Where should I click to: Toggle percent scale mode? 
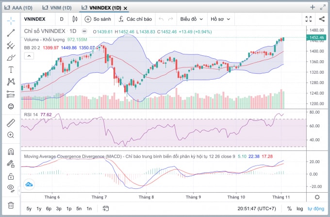pos(290,209)
